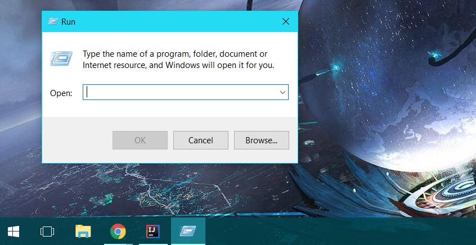Focus the Open text input field
The image size is (476, 245).
[x=186, y=92]
